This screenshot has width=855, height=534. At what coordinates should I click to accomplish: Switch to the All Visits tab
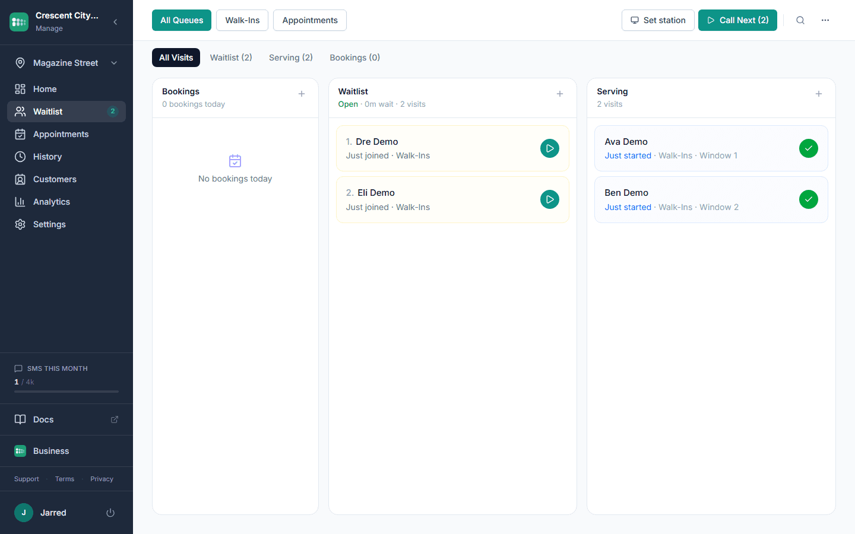tap(176, 58)
